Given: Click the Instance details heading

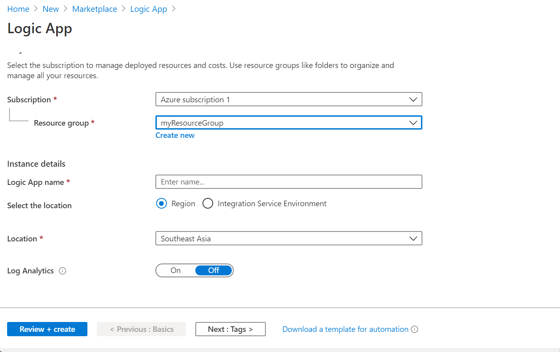Looking at the screenshot, I should coord(36,164).
